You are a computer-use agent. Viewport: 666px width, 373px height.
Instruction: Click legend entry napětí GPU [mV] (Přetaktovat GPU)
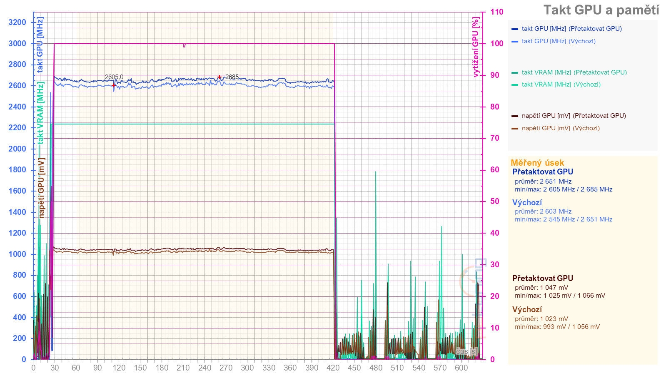(574, 116)
